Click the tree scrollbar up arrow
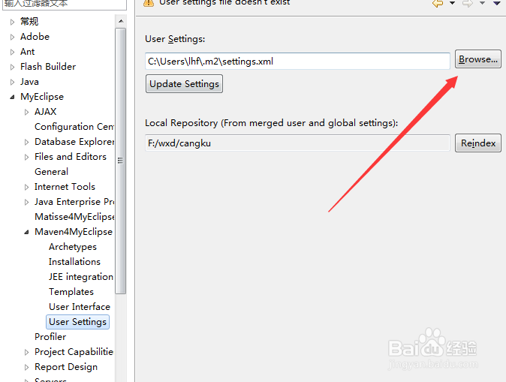Image resolution: width=506 pixels, height=382 pixels. [121, 21]
